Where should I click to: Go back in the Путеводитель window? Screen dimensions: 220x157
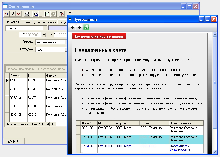(x=73, y=27)
